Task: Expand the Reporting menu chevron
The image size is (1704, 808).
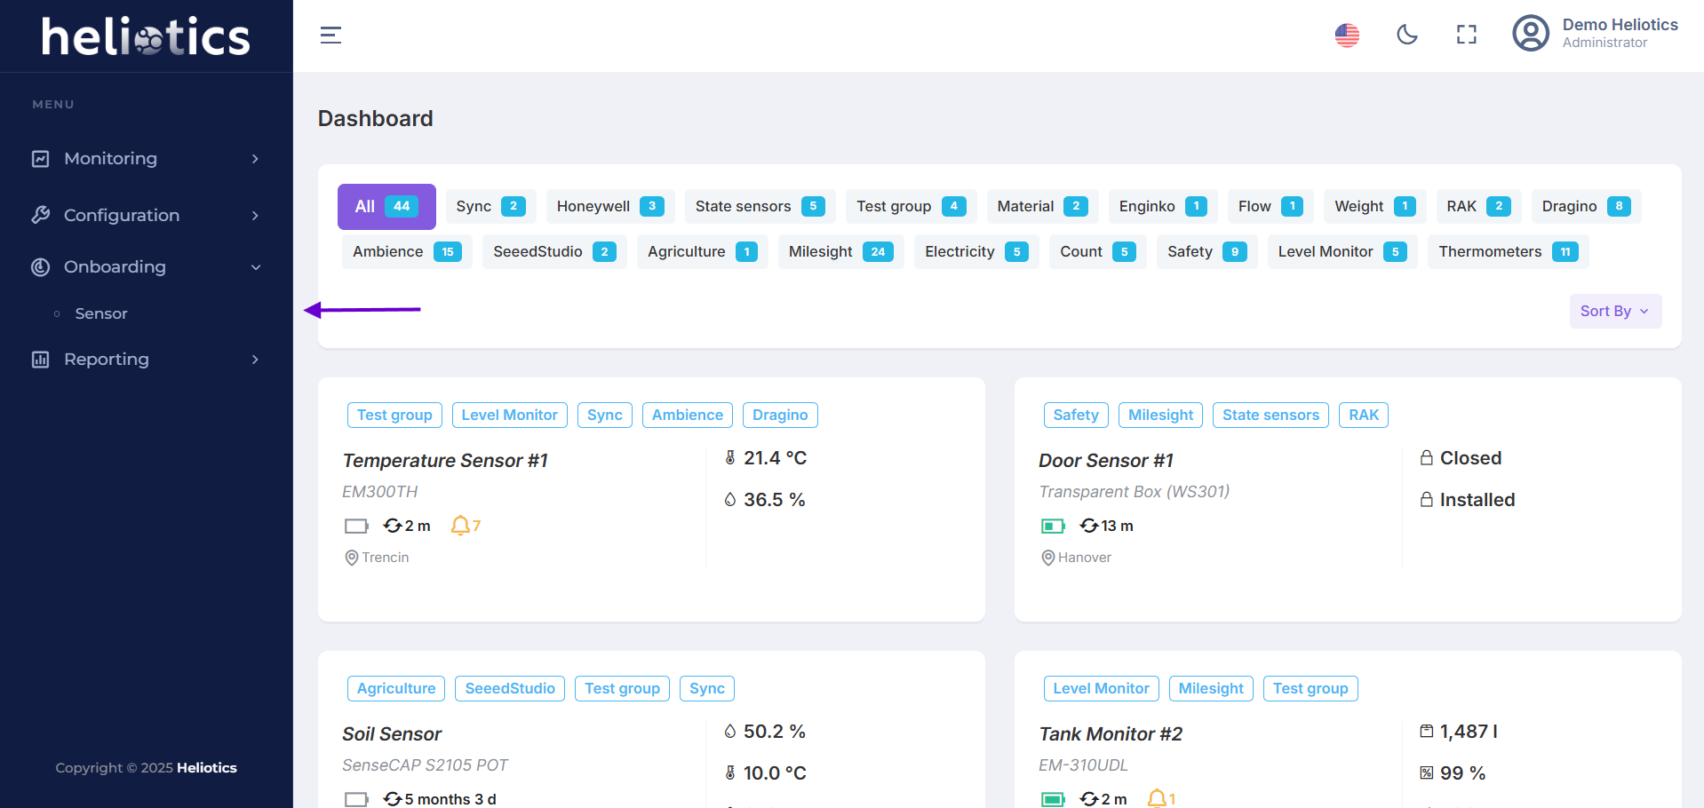Action: click(255, 360)
